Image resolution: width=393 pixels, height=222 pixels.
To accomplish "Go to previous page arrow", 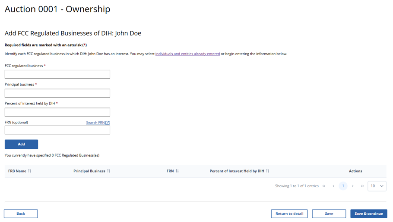I will [x=333, y=186].
